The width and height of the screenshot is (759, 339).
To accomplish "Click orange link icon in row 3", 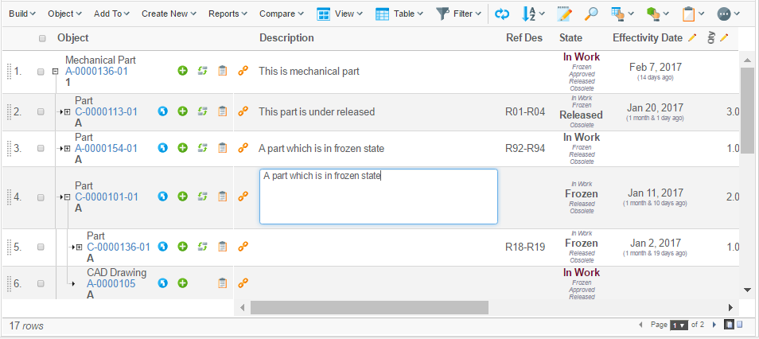I will coord(243,148).
